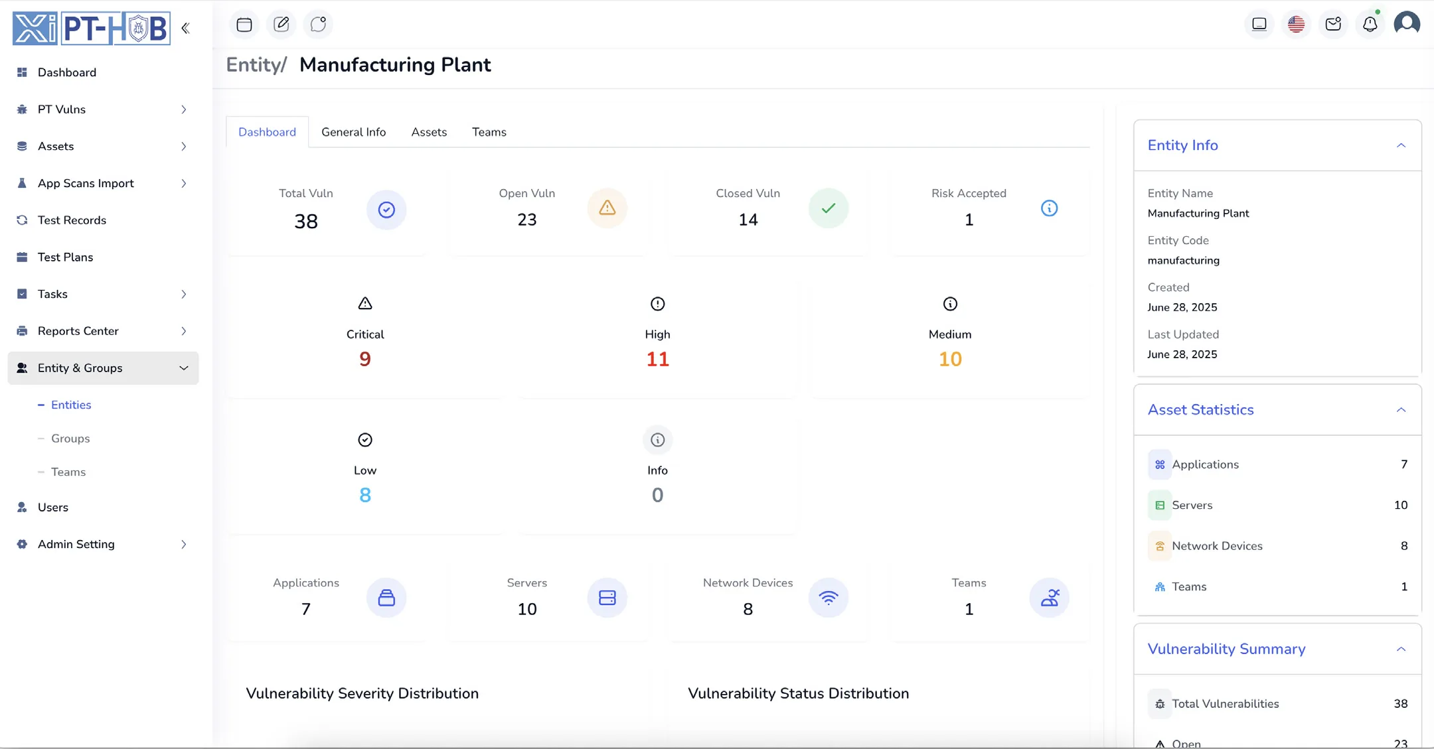Image resolution: width=1434 pixels, height=749 pixels.
Task: Open notifications bell icon
Action: (1370, 25)
